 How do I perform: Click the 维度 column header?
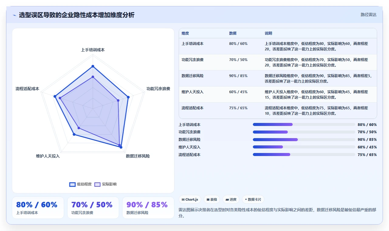click(185, 33)
